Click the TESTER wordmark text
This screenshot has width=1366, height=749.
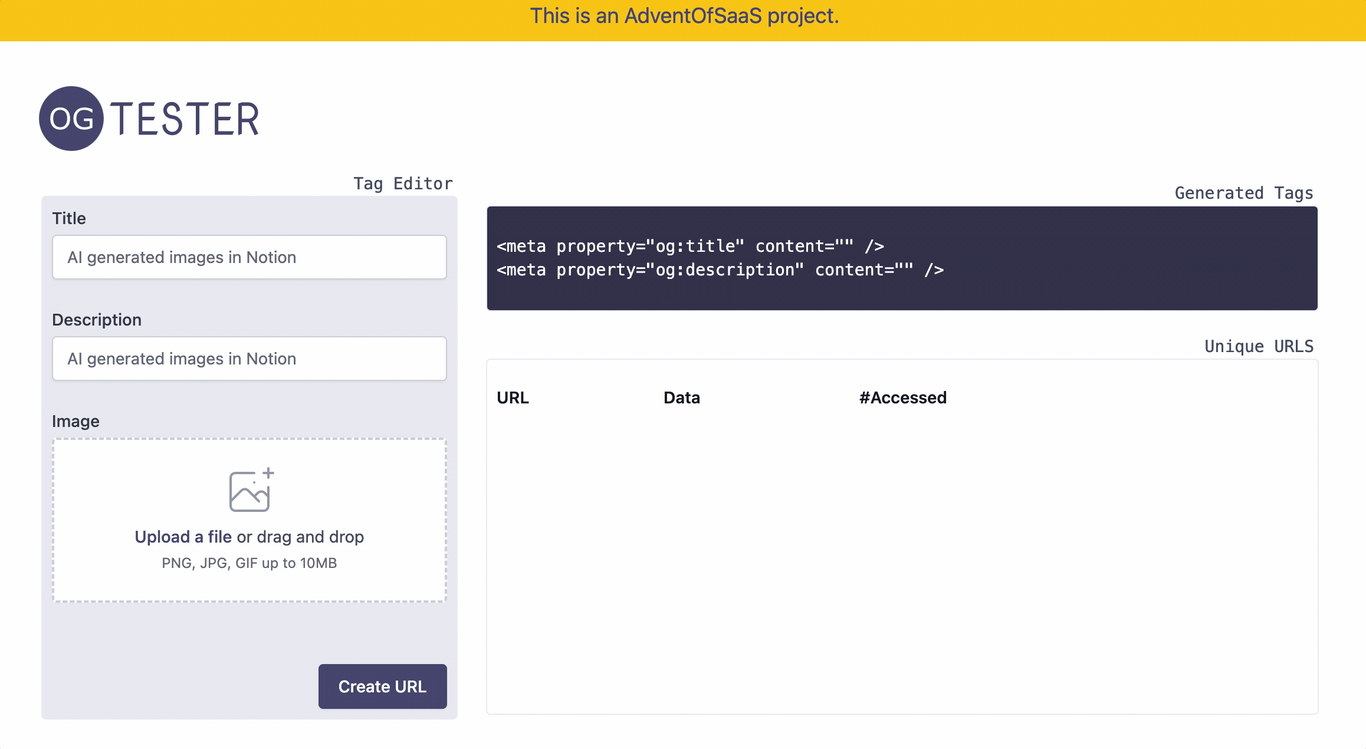coord(186,119)
